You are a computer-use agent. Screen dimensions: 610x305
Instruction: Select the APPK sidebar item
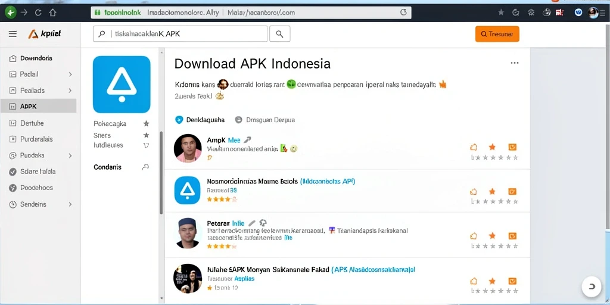39,106
